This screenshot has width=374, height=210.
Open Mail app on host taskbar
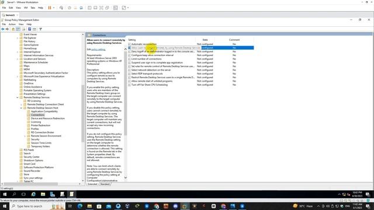(x=109, y=206)
